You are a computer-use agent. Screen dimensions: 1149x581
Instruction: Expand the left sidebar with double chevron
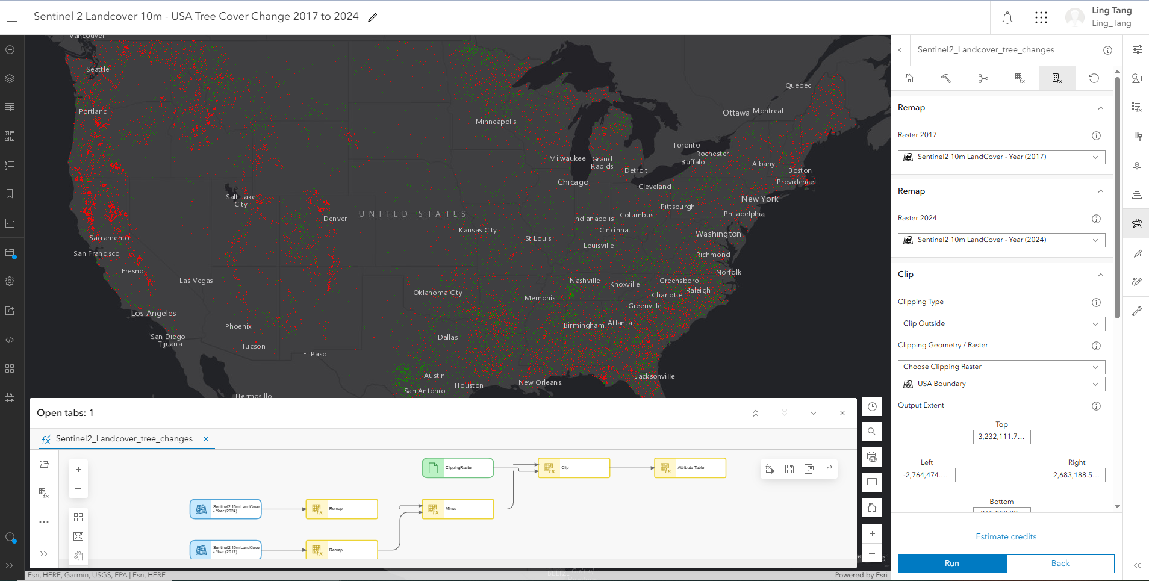pyautogui.click(x=10, y=565)
